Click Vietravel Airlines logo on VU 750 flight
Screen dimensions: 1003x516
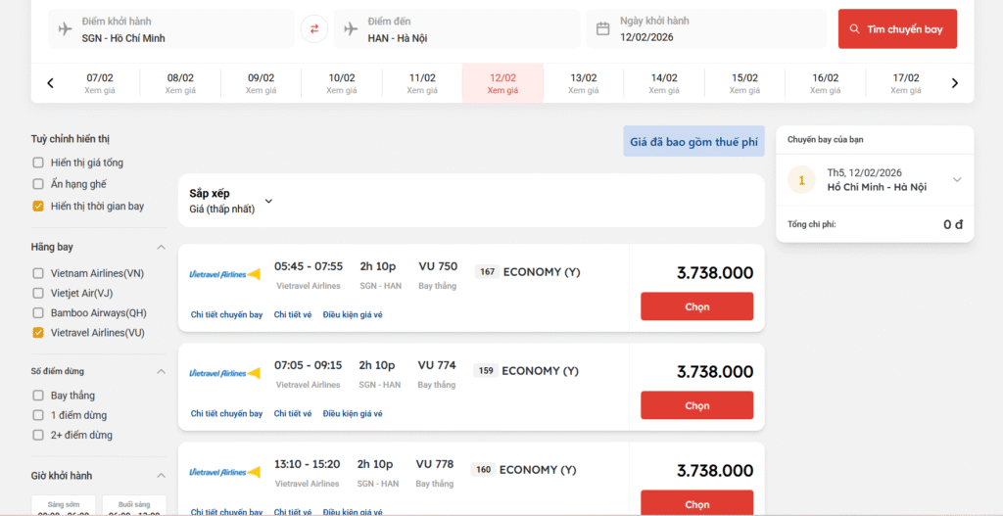point(224,274)
